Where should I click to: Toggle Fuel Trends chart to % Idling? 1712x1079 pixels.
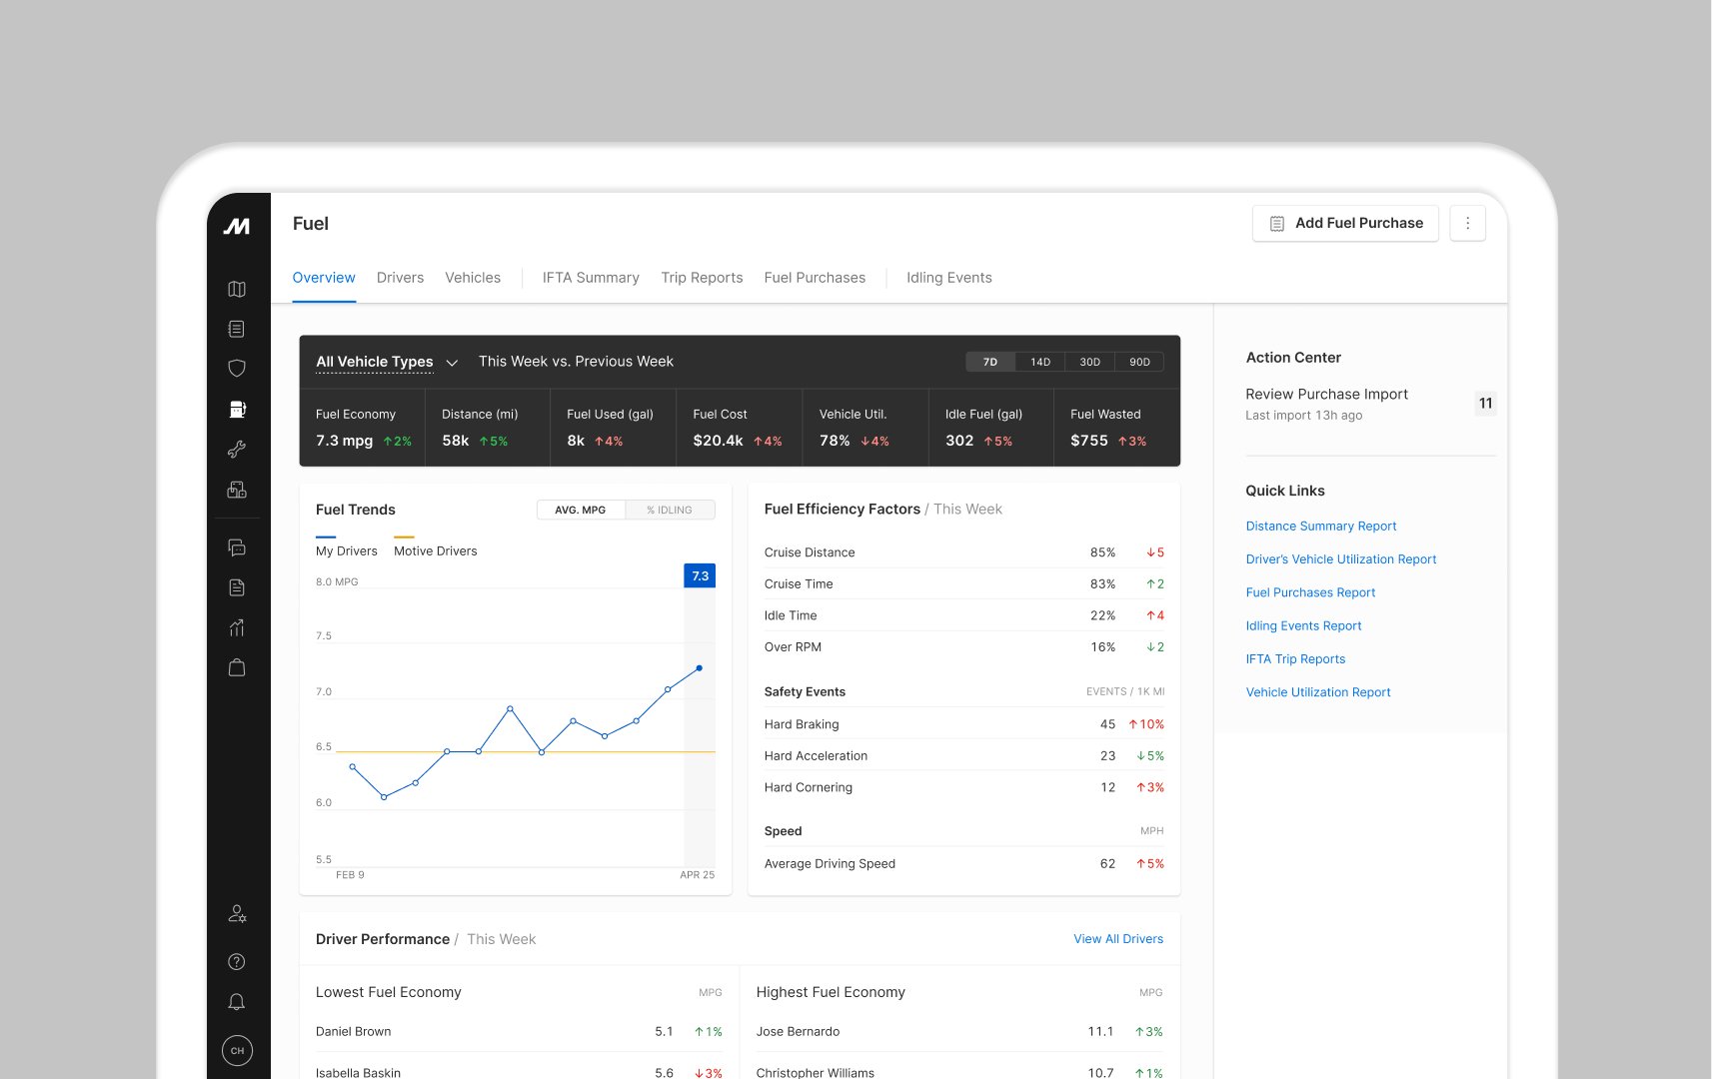pos(670,510)
